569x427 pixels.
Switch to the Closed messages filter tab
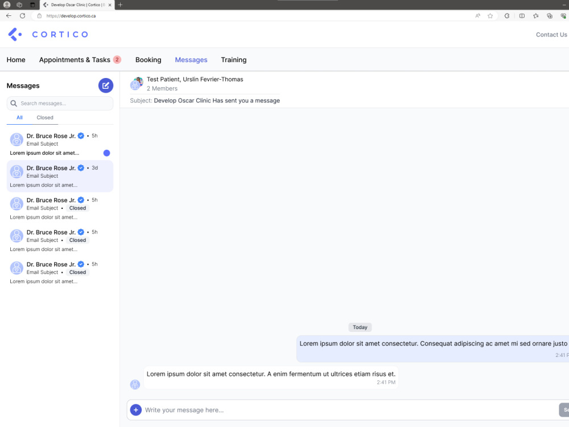coord(45,117)
